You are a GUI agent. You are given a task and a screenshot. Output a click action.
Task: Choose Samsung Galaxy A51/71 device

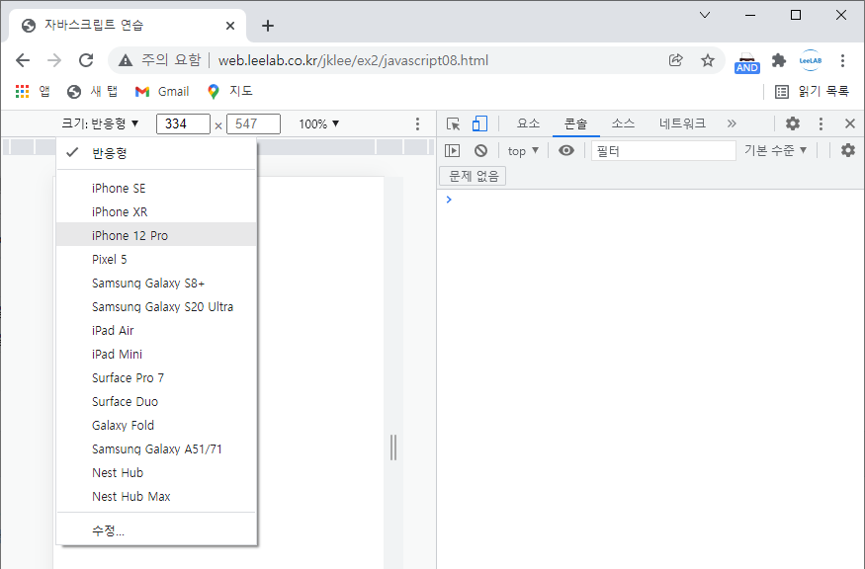point(156,448)
